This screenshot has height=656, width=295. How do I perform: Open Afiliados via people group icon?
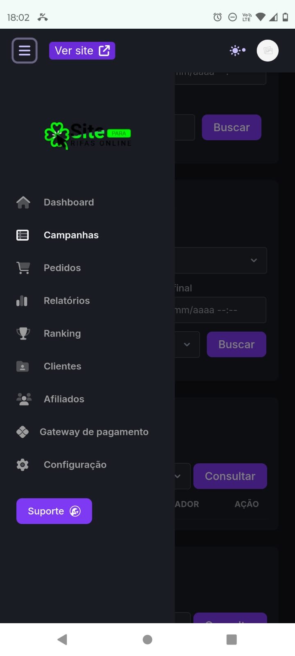click(24, 399)
